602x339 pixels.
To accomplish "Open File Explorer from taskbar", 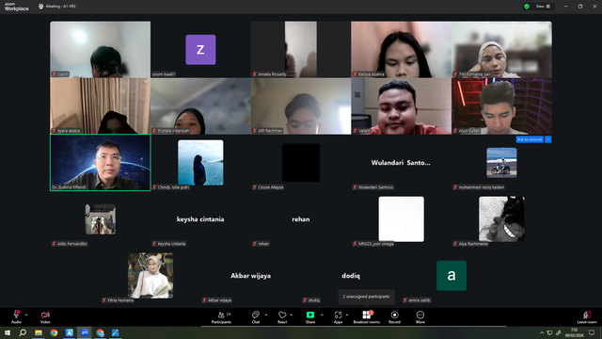I will click(39, 332).
